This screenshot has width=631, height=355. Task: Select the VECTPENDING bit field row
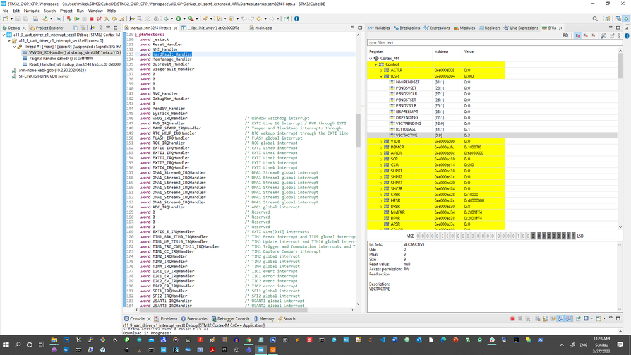[492, 124]
